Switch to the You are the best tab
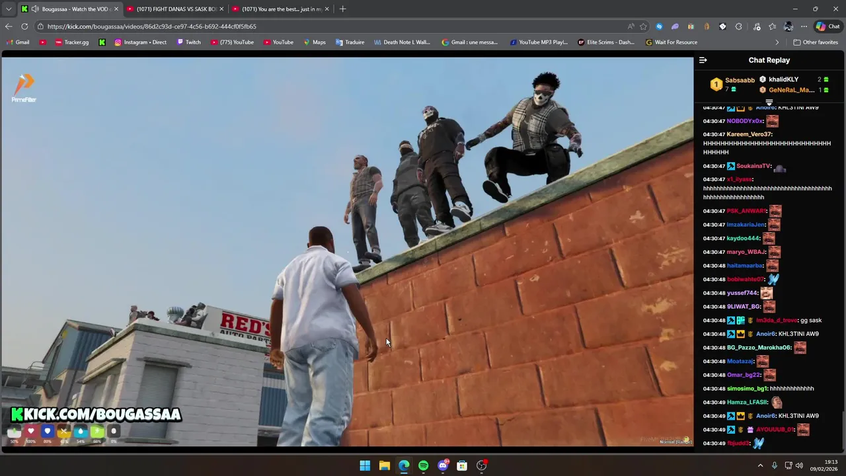The height and width of the screenshot is (476, 846). click(x=282, y=9)
